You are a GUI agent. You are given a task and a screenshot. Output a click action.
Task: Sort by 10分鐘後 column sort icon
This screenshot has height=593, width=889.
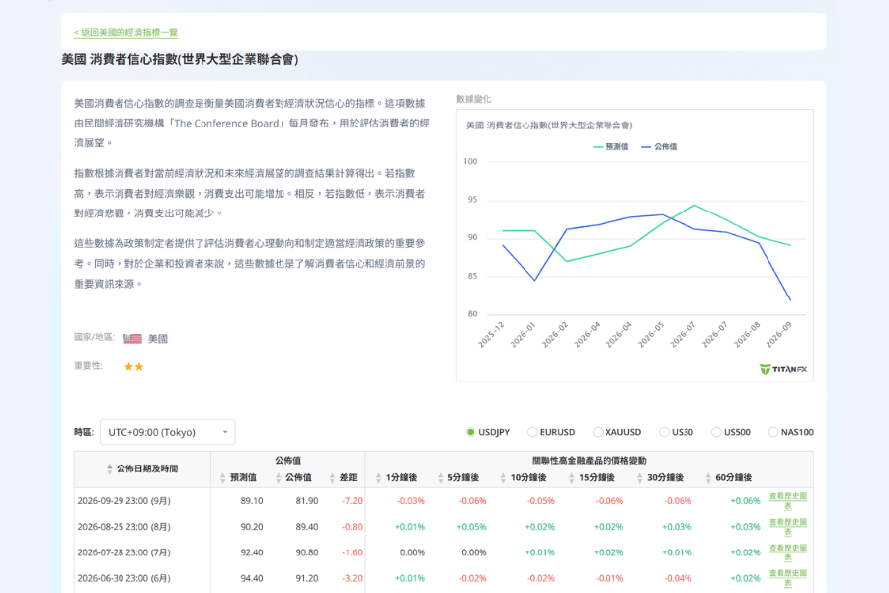[503, 478]
